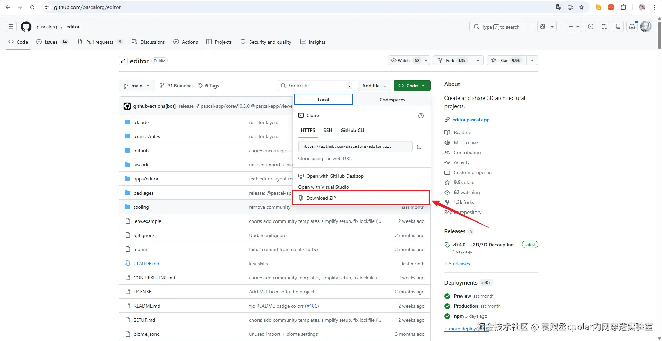This screenshot has height=341, width=662.
Task: Open the repositories icon in header
Action: coord(618,27)
